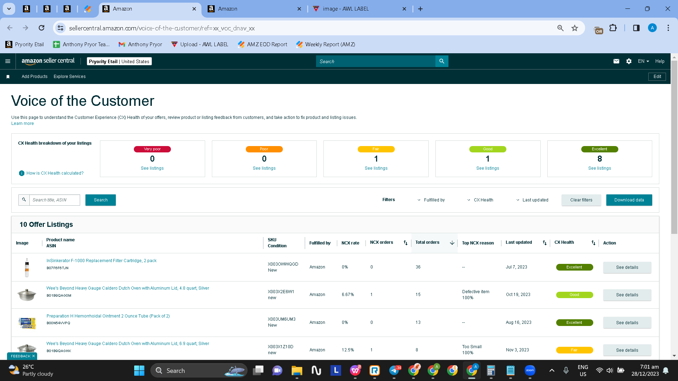Switch to the image - AWL LABEL tab

(360, 9)
